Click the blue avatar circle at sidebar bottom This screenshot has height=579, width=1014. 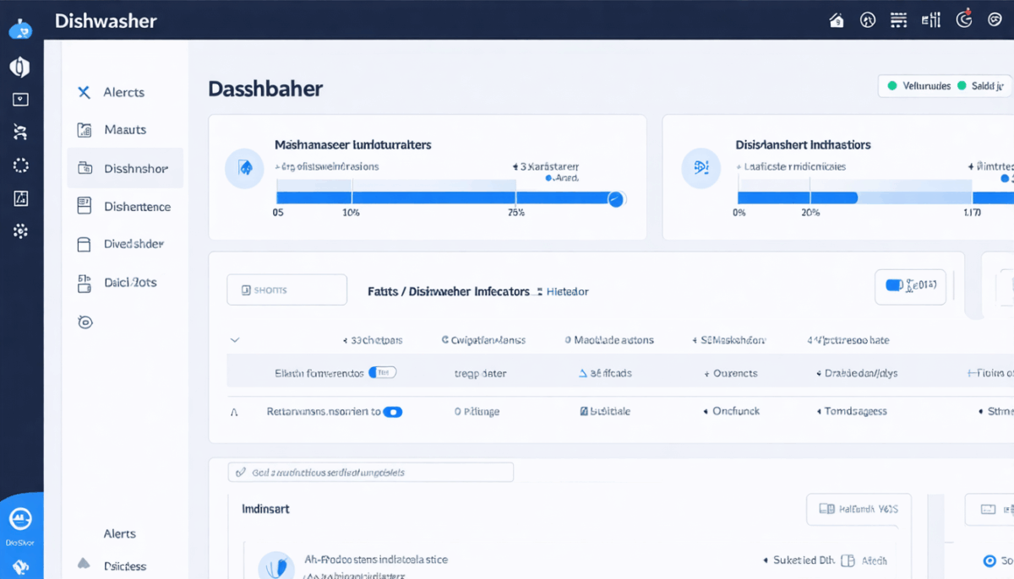pyautogui.click(x=20, y=518)
